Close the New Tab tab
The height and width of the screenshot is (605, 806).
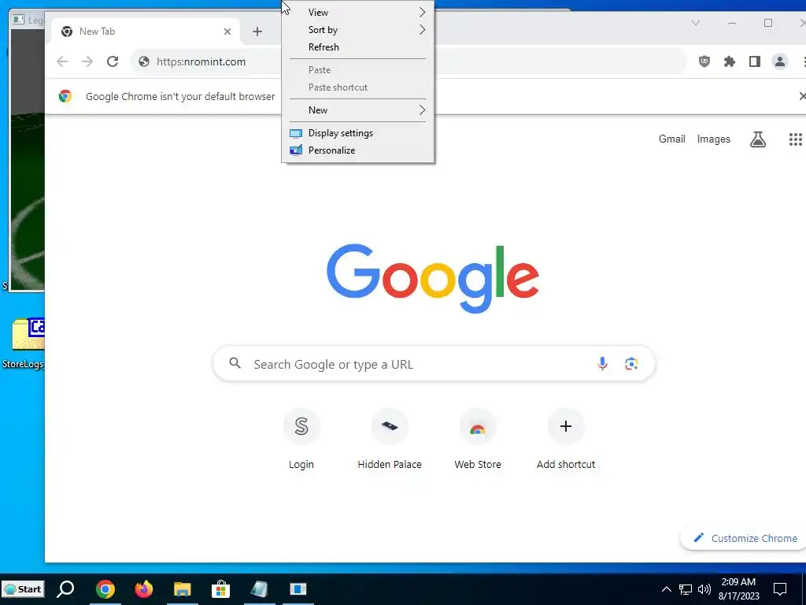point(227,32)
